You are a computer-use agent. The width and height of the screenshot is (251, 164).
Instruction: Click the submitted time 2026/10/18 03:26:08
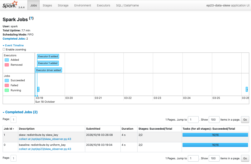[99, 135]
